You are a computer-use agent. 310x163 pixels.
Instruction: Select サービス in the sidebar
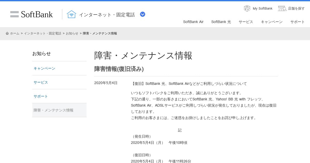pyautogui.click(x=59, y=82)
